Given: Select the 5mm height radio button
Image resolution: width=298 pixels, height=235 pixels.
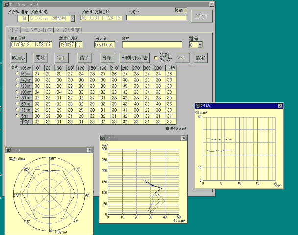Looking at the screenshot, I should [x=17, y=116].
